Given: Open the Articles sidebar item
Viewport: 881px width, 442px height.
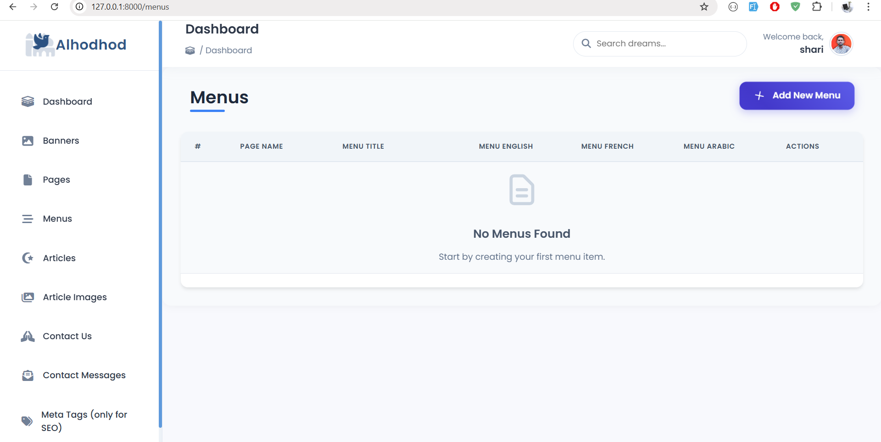Looking at the screenshot, I should 59,258.
